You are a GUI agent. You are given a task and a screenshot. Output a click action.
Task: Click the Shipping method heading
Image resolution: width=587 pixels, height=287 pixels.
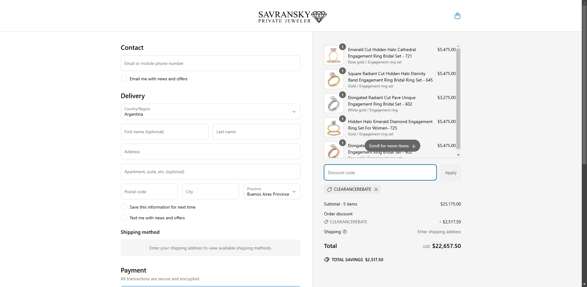point(140,232)
